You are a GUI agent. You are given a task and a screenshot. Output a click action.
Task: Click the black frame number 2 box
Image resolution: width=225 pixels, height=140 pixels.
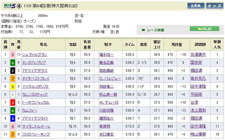[x=13, y=71]
